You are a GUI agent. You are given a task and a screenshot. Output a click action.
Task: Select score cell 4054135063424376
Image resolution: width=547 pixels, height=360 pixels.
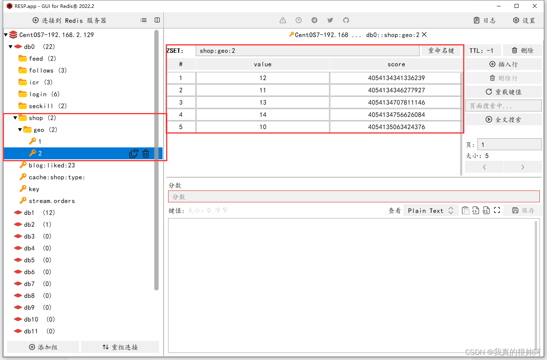(x=396, y=127)
